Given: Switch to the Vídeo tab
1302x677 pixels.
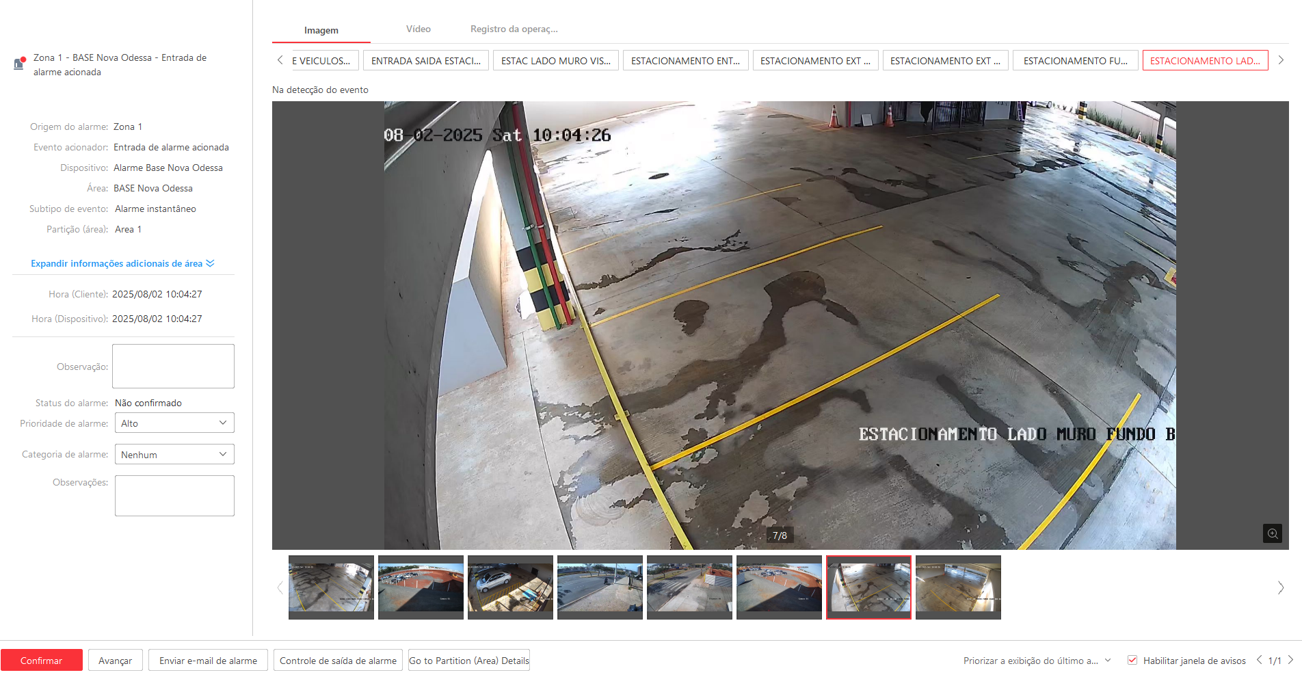Looking at the screenshot, I should pos(418,29).
